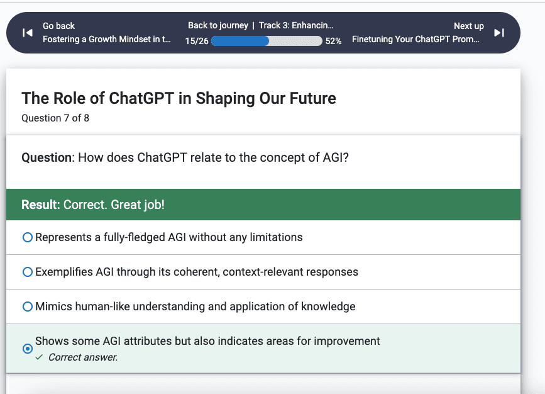Click the 'Next up' label
The image size is (545, 394).
coord(469,26)
